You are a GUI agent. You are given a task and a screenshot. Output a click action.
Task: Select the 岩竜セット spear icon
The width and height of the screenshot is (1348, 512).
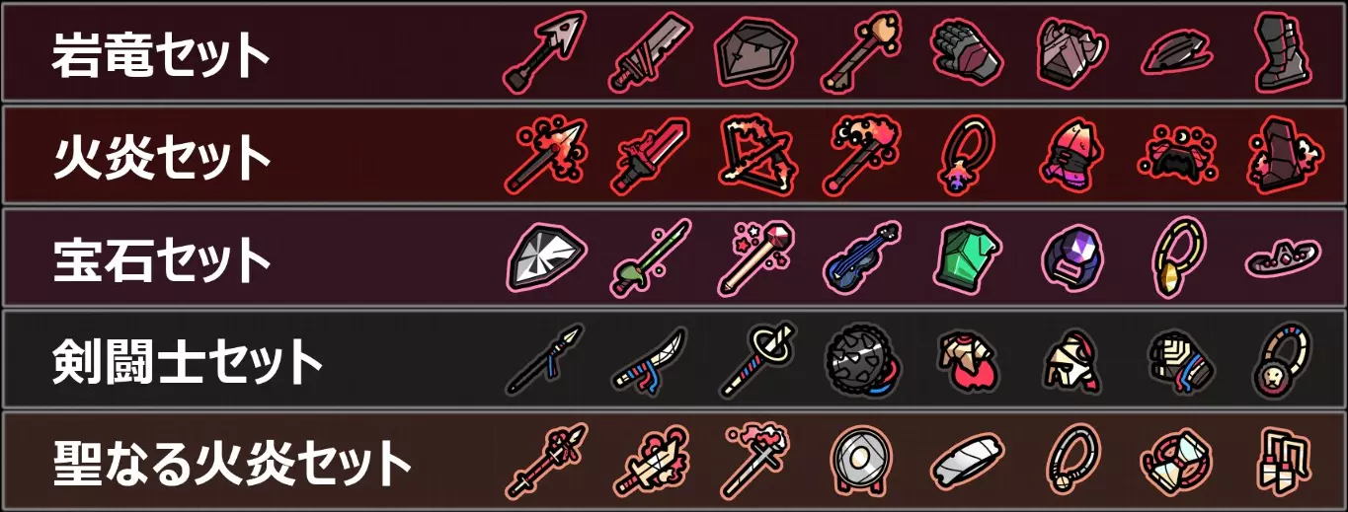click(545, 50)
